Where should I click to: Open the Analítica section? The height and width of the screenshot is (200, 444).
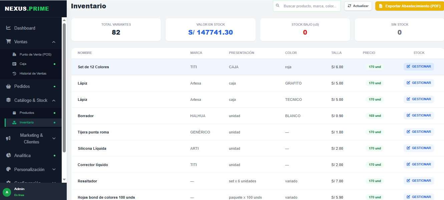click(31, 155)
